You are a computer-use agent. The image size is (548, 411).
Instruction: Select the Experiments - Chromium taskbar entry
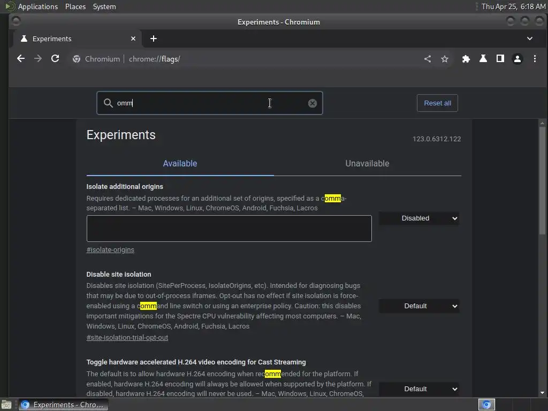pyautogui.click(x=63, y=405)
